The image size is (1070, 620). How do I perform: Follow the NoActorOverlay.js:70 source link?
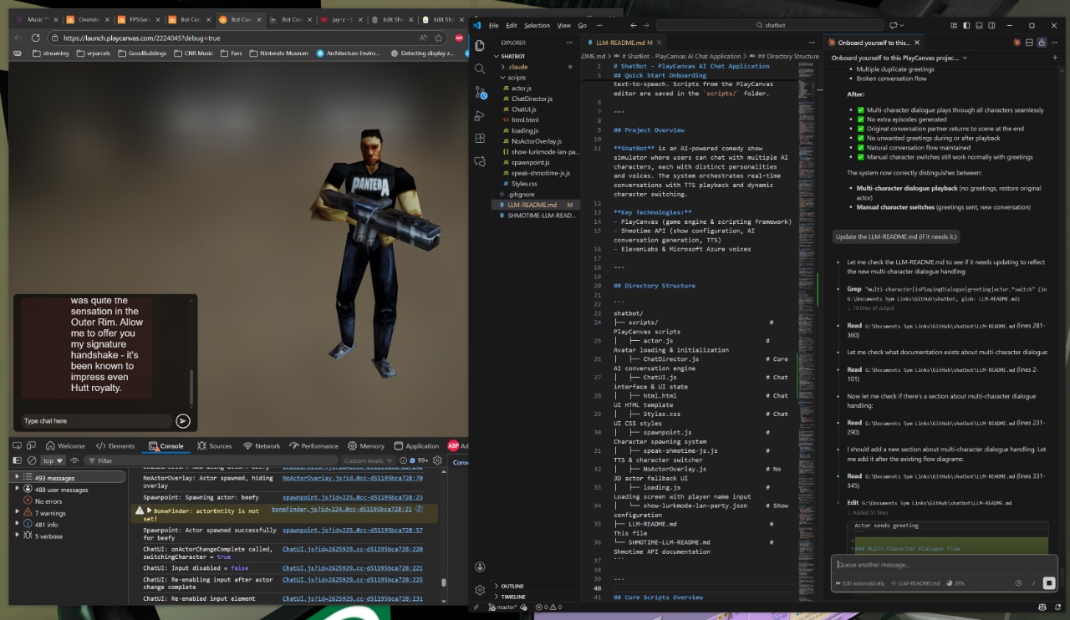(352, 478)
